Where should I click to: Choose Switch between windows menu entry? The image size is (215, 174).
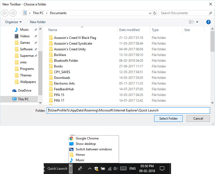pos(94,149)
